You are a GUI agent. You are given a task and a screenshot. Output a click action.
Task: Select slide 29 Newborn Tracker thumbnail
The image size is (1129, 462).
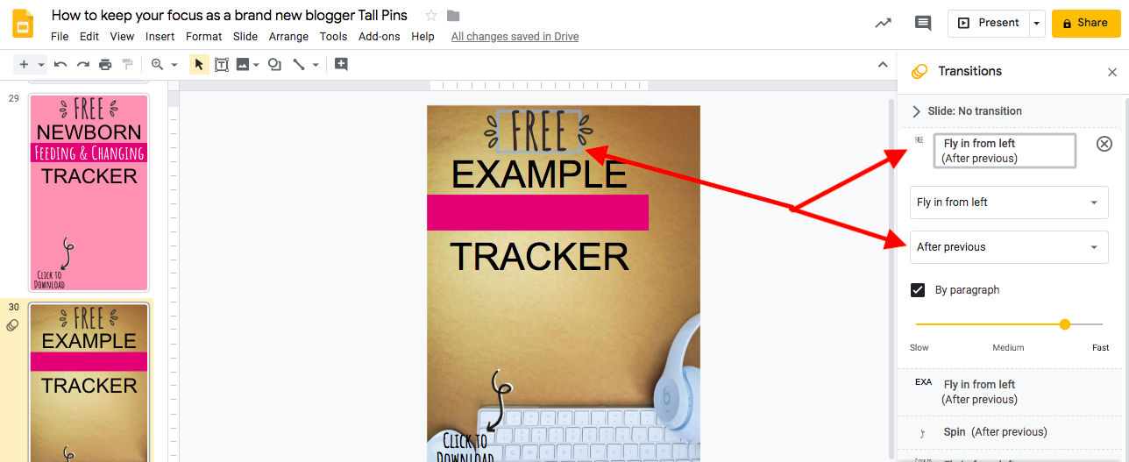pos(89,193)
